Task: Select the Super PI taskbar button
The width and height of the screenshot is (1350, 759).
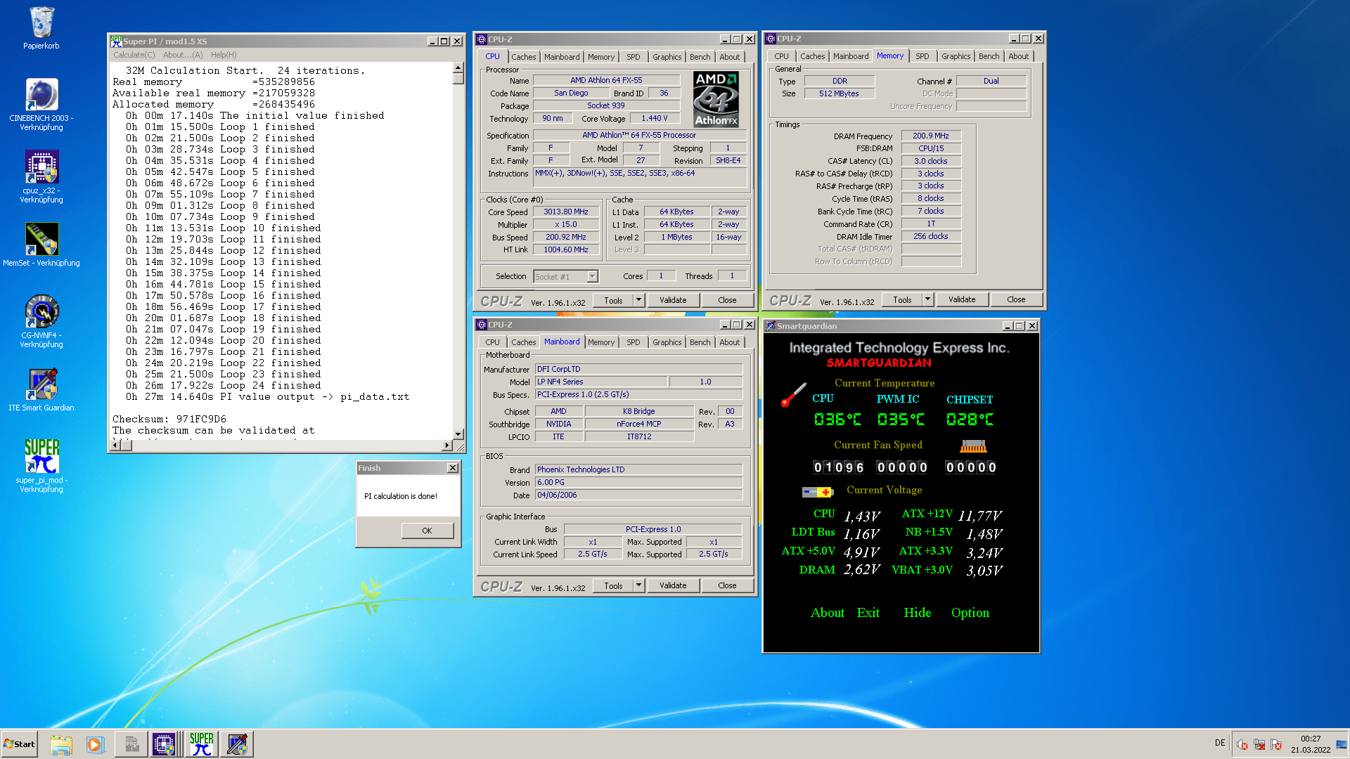Action: (202, 744)
